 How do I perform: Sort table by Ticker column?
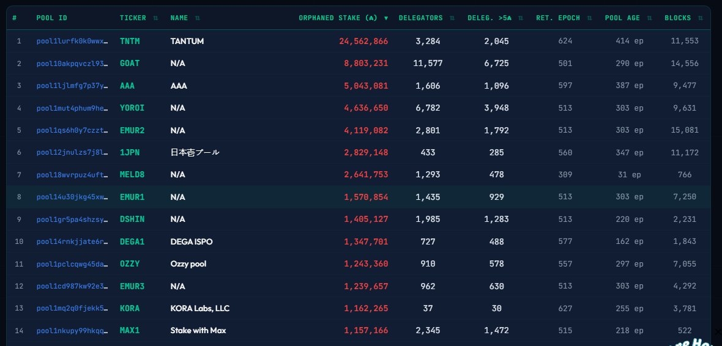139,18
